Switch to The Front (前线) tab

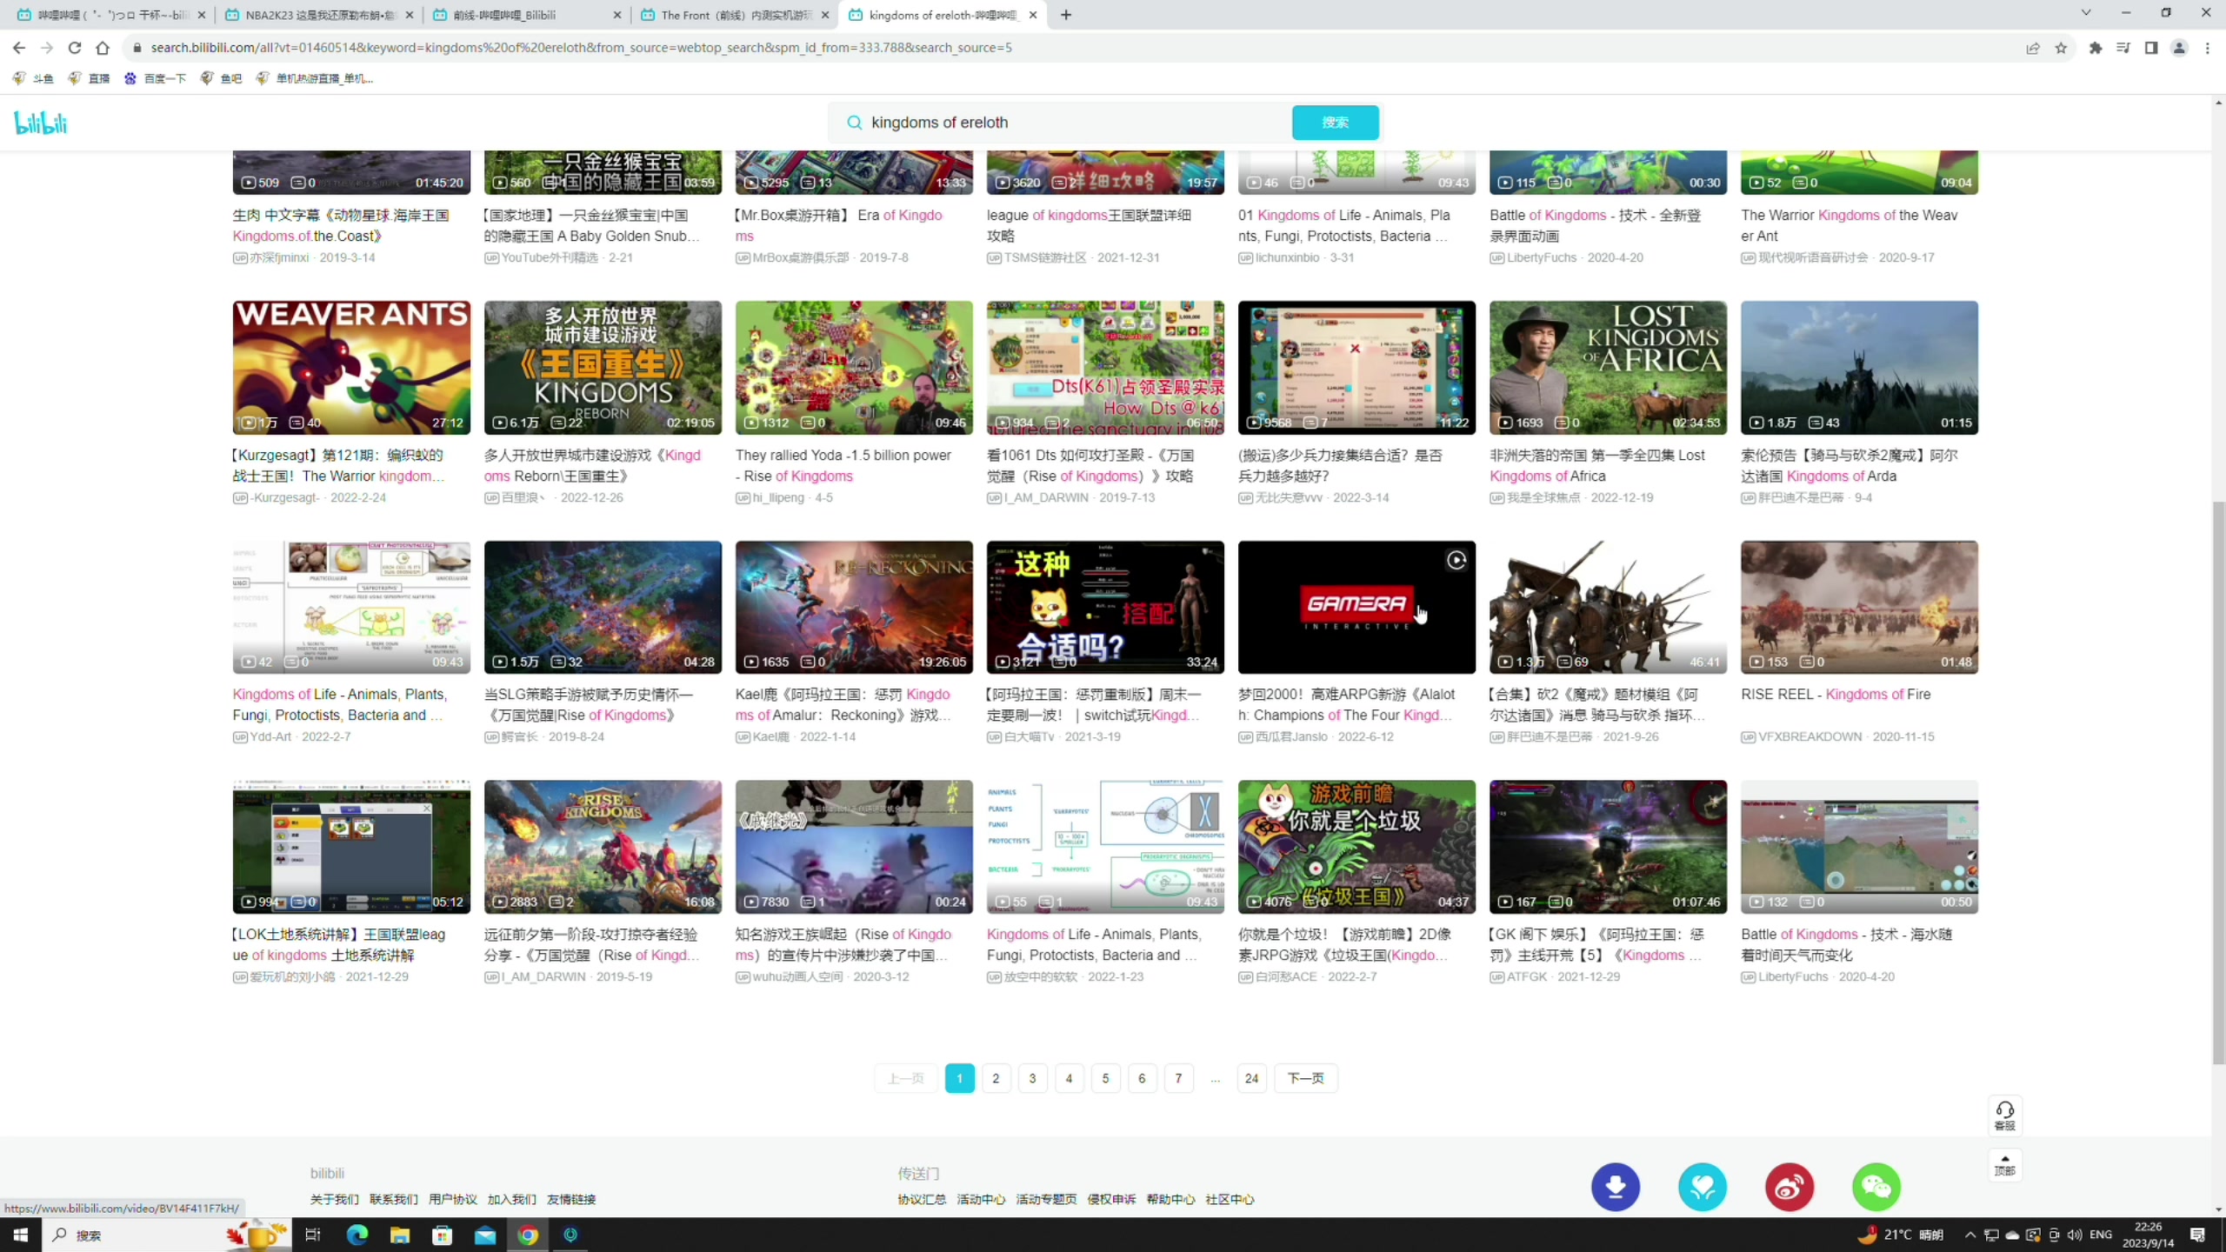click(735, 15)
